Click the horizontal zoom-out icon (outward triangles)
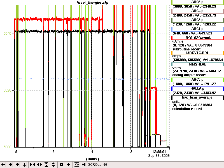Image resolution: width=224 pixels, height=168 pixels. [x=39, y=165]
